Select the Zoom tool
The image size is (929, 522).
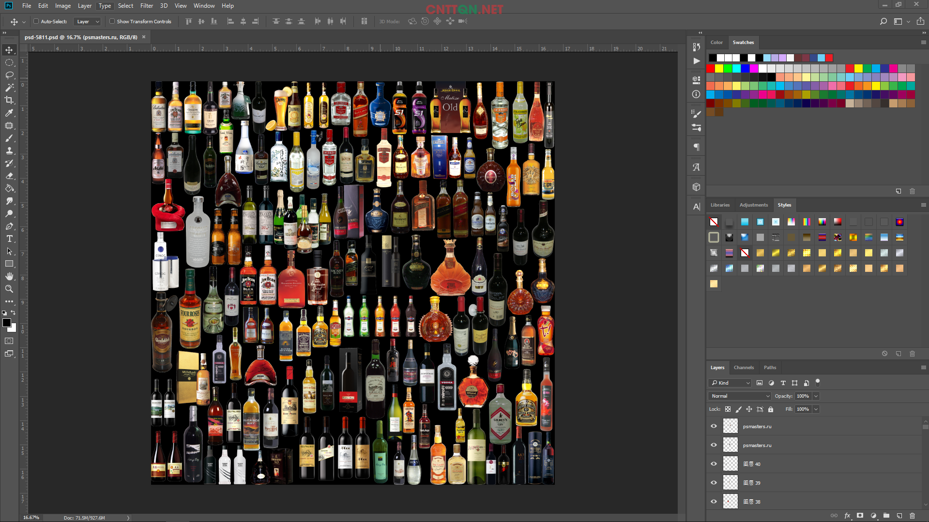(9, 289)
